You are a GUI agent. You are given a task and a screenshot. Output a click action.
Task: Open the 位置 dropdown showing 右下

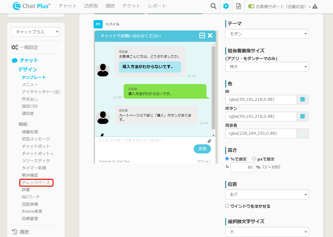point(267,195)
